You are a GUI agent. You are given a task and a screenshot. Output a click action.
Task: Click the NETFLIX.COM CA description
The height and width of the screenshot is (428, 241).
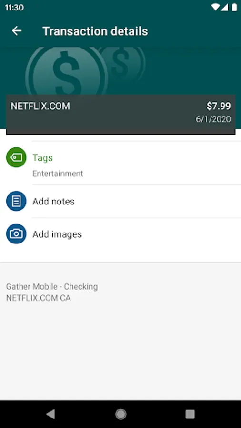click(39, 298)
